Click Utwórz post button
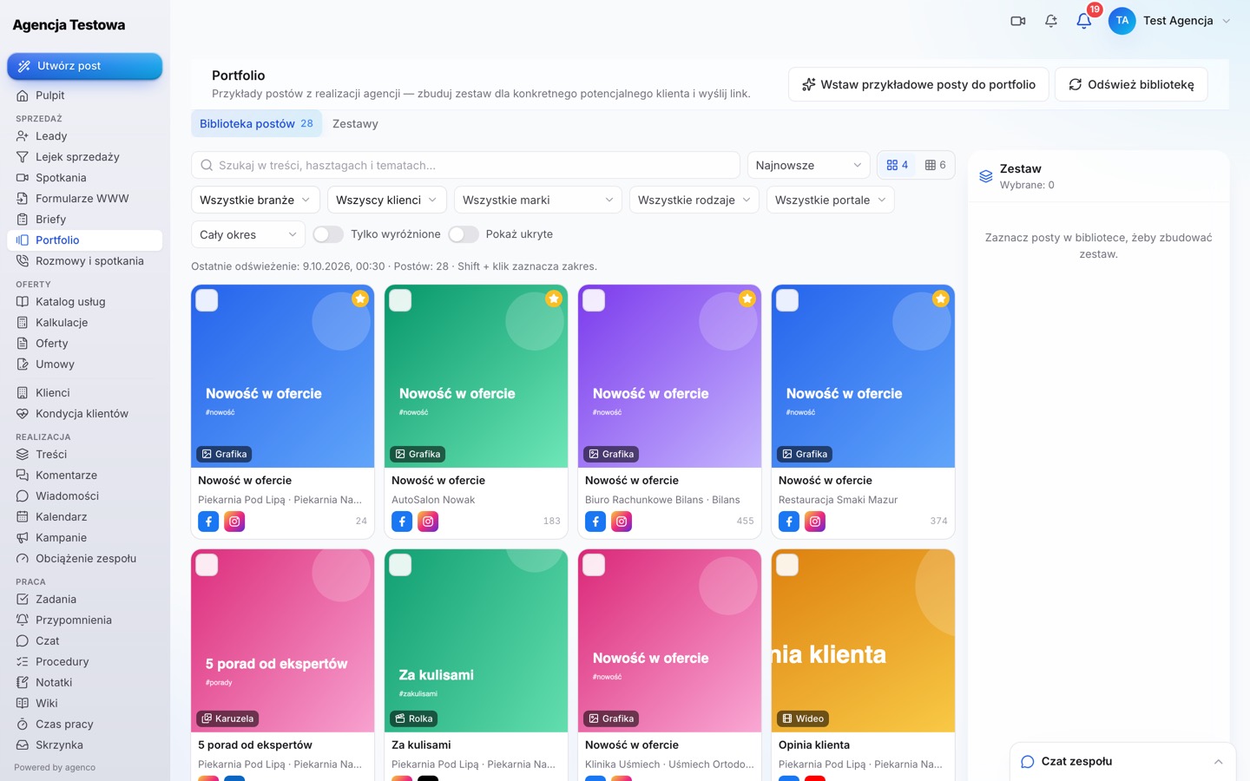Viewport: 1250px width, 781px height. (85, 66)
